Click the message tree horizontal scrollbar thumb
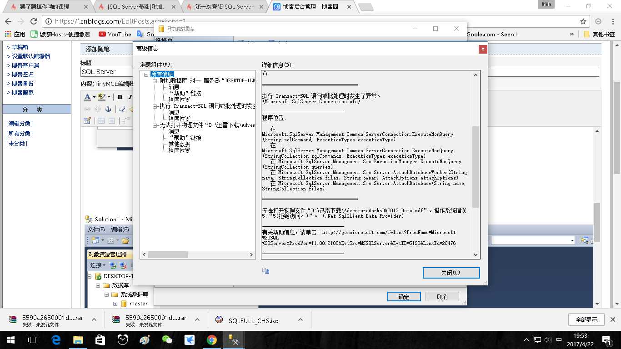The image size is (621, 349). point(168,255)
